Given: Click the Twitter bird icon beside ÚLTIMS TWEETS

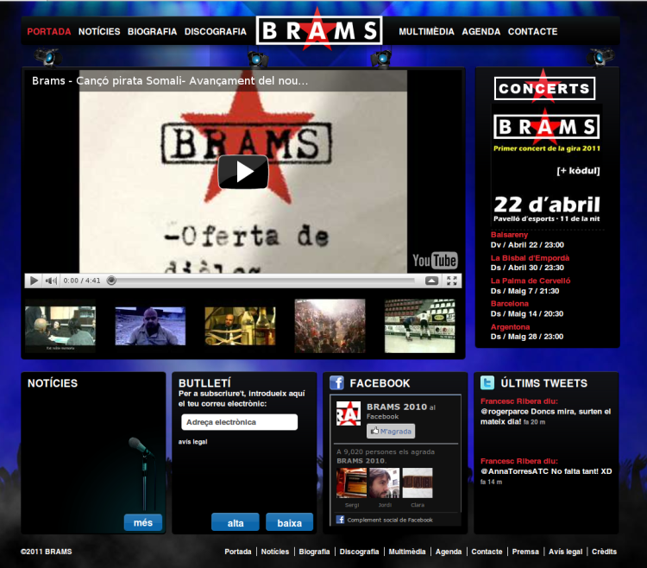Looking at the screenshot, I should coord(487,382).
